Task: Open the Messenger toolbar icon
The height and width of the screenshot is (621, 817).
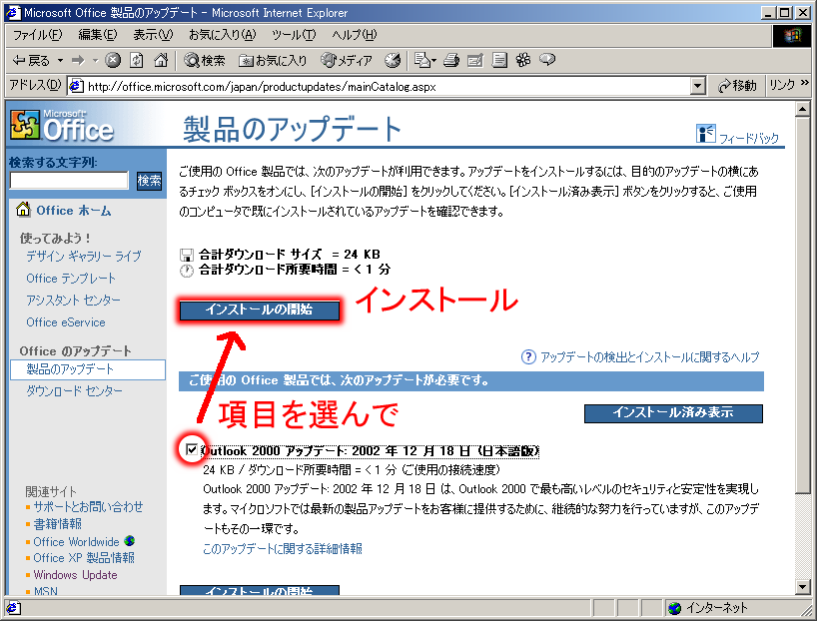Action: [547, 60]
